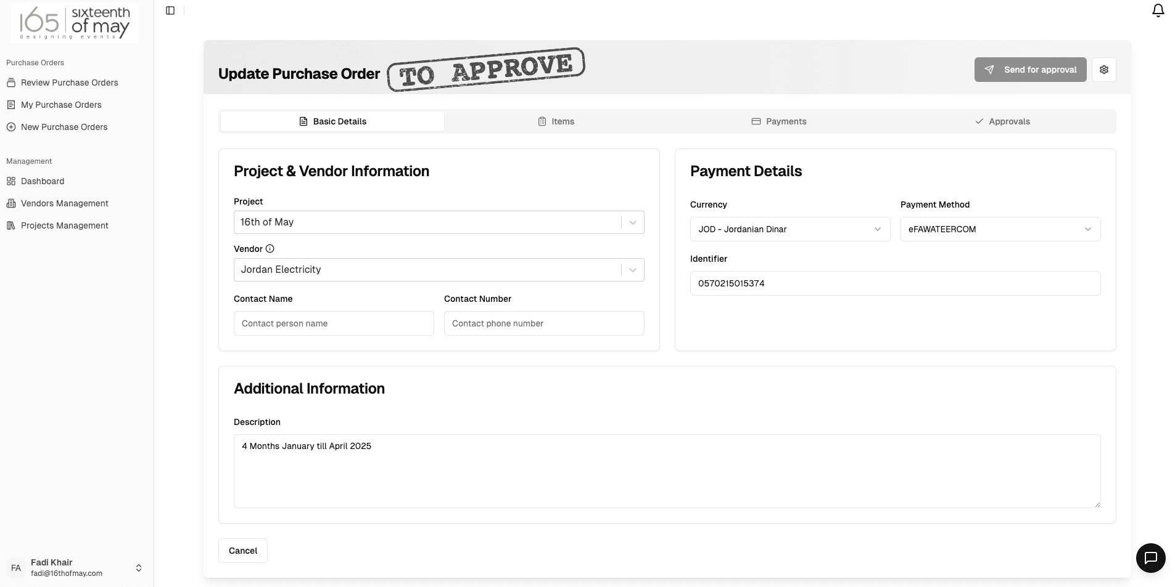This screenshot has height=587, width=1175.
Task: Click the Project field showing 16th of May
Action: coord(439,222)
